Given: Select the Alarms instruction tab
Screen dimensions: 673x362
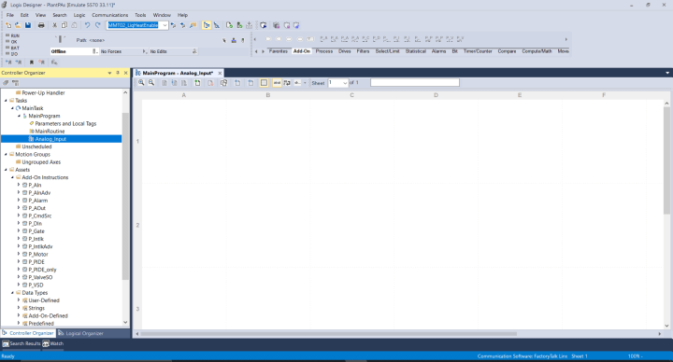Looking at the screenshot, I should pos(438,51).
